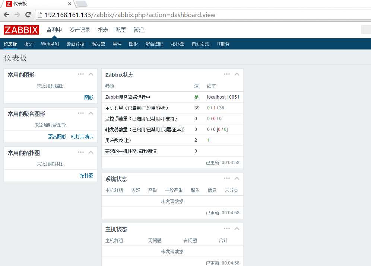Click the 监控项数量 row label

click(141, 119)
